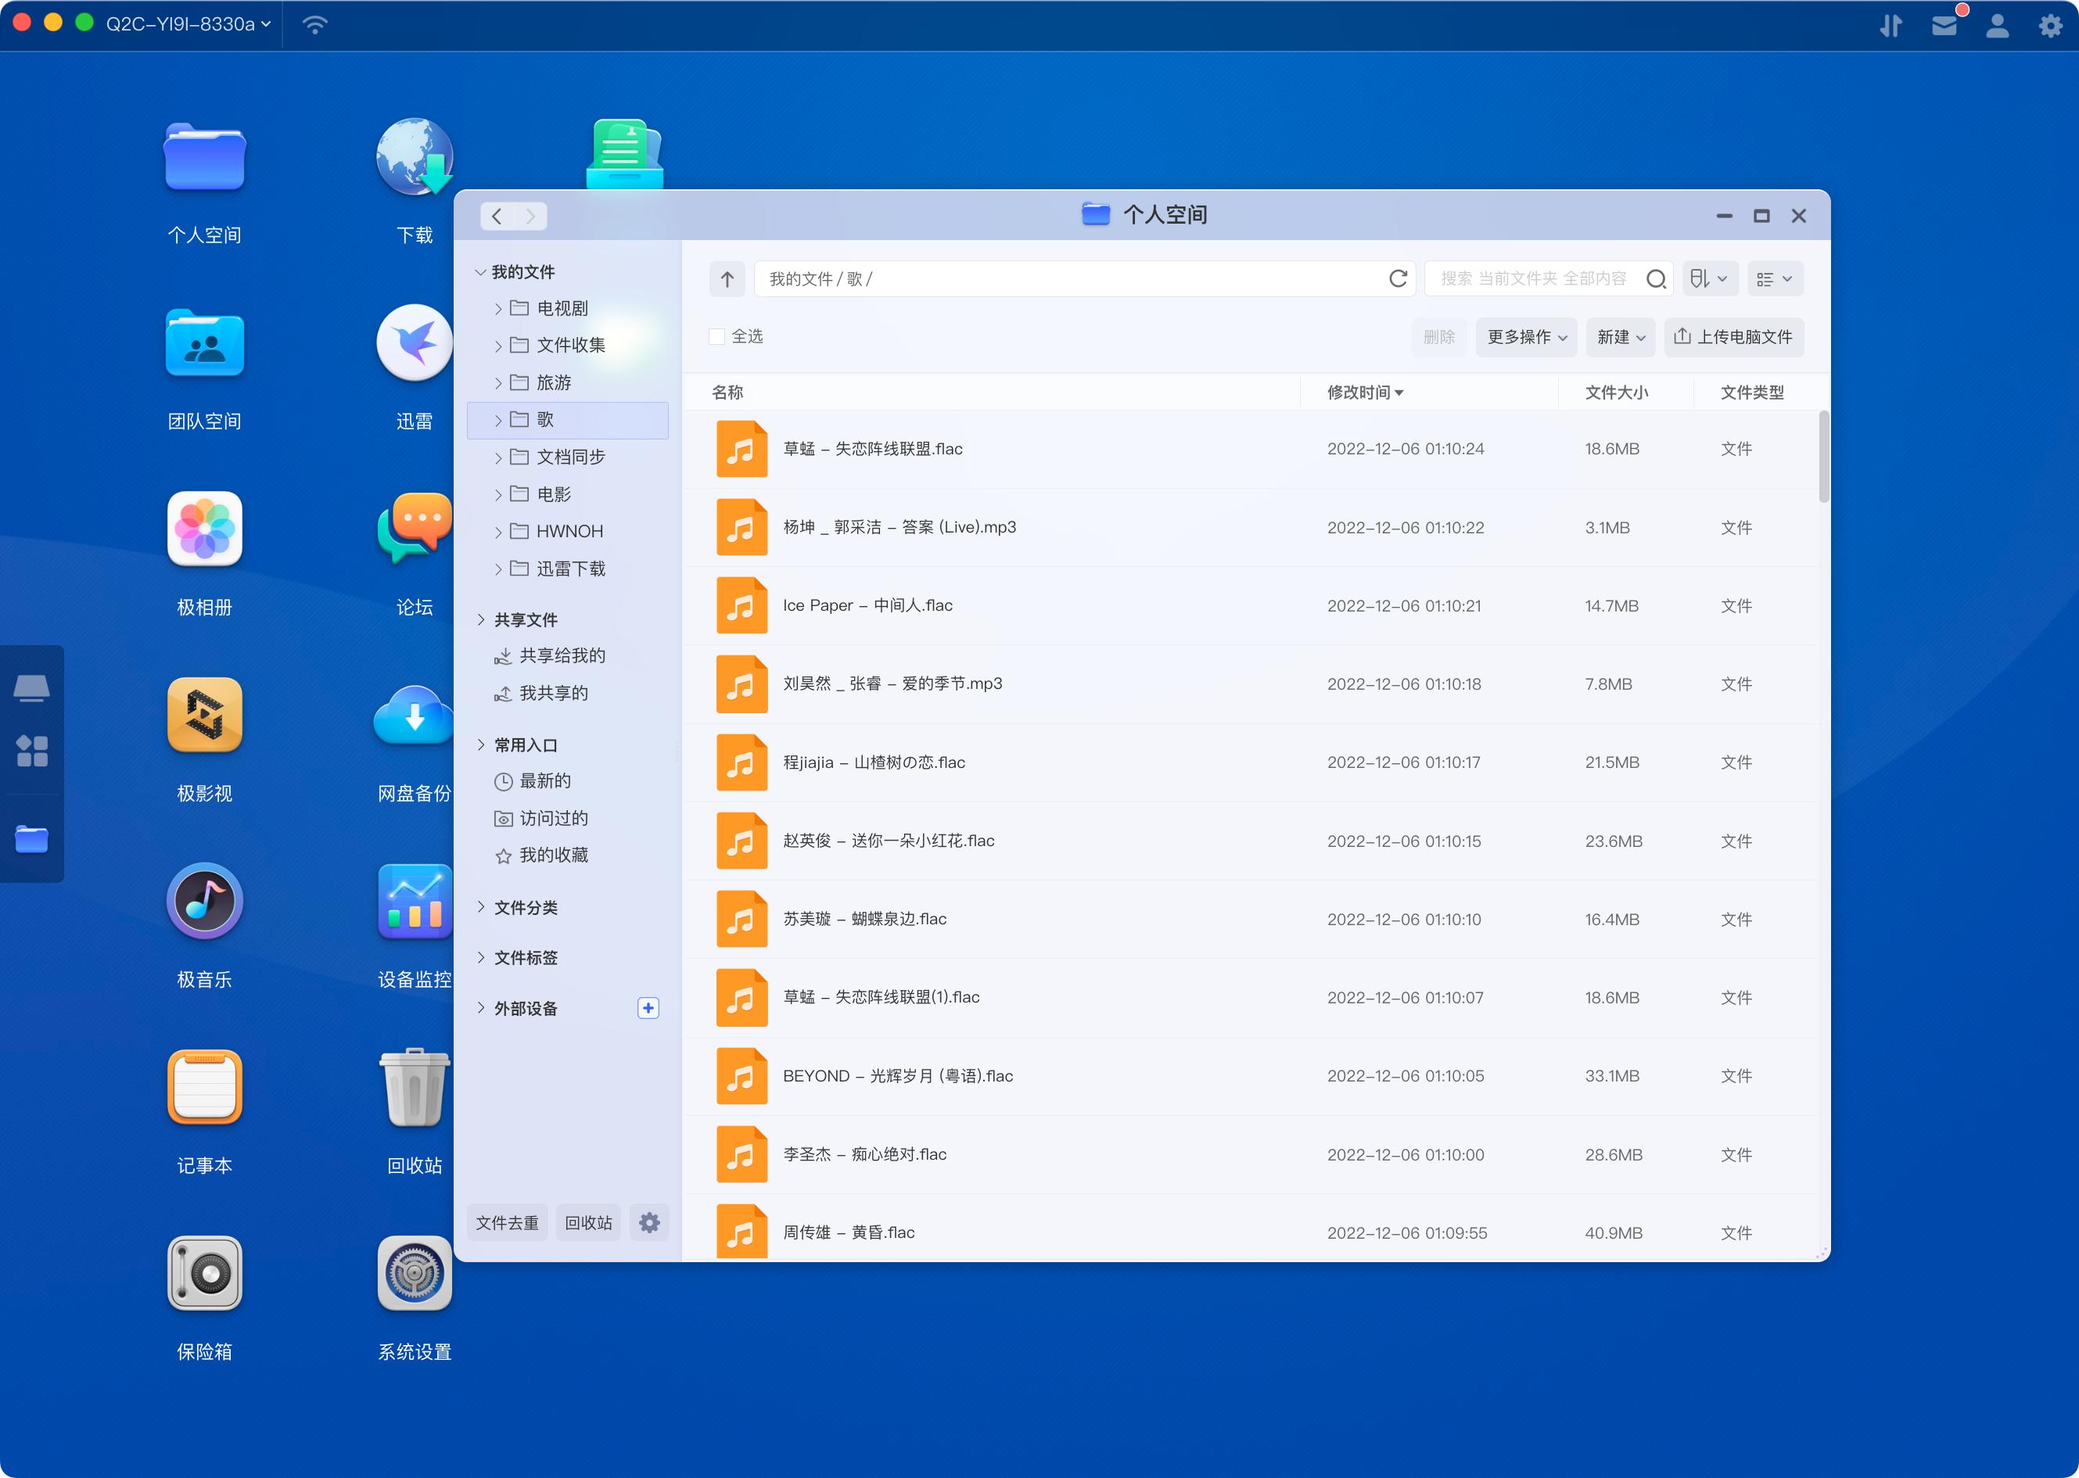The width and height of the screenshot is (2079, 1478).
Task: Click the up-directory arrow button
Action: coord(727,278)
